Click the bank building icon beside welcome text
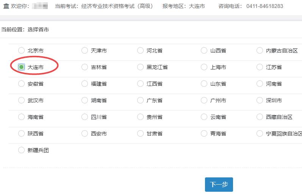 pyautogui.click(x=6, y=6)
